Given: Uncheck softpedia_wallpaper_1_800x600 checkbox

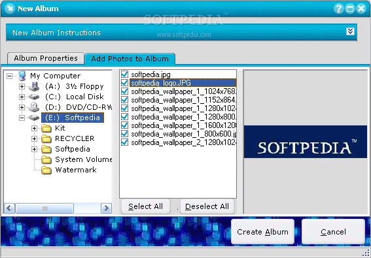Looking at the screenshot, I should point(124,134).
